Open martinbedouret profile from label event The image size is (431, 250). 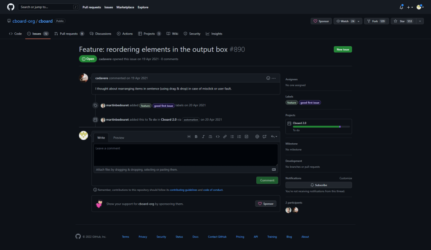click(x=117, y=105)
